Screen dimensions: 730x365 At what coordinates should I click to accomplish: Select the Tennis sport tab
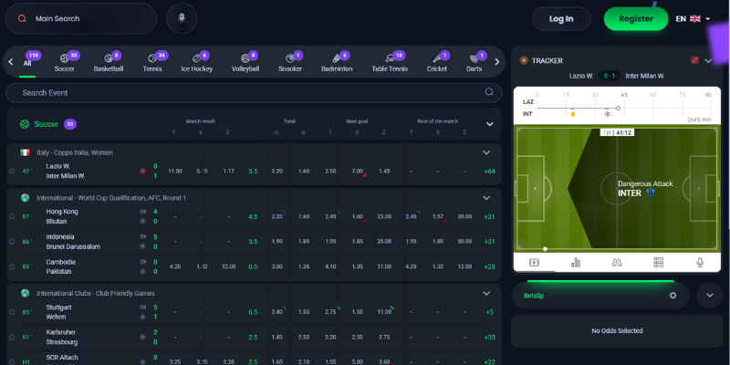coord(153,62)
